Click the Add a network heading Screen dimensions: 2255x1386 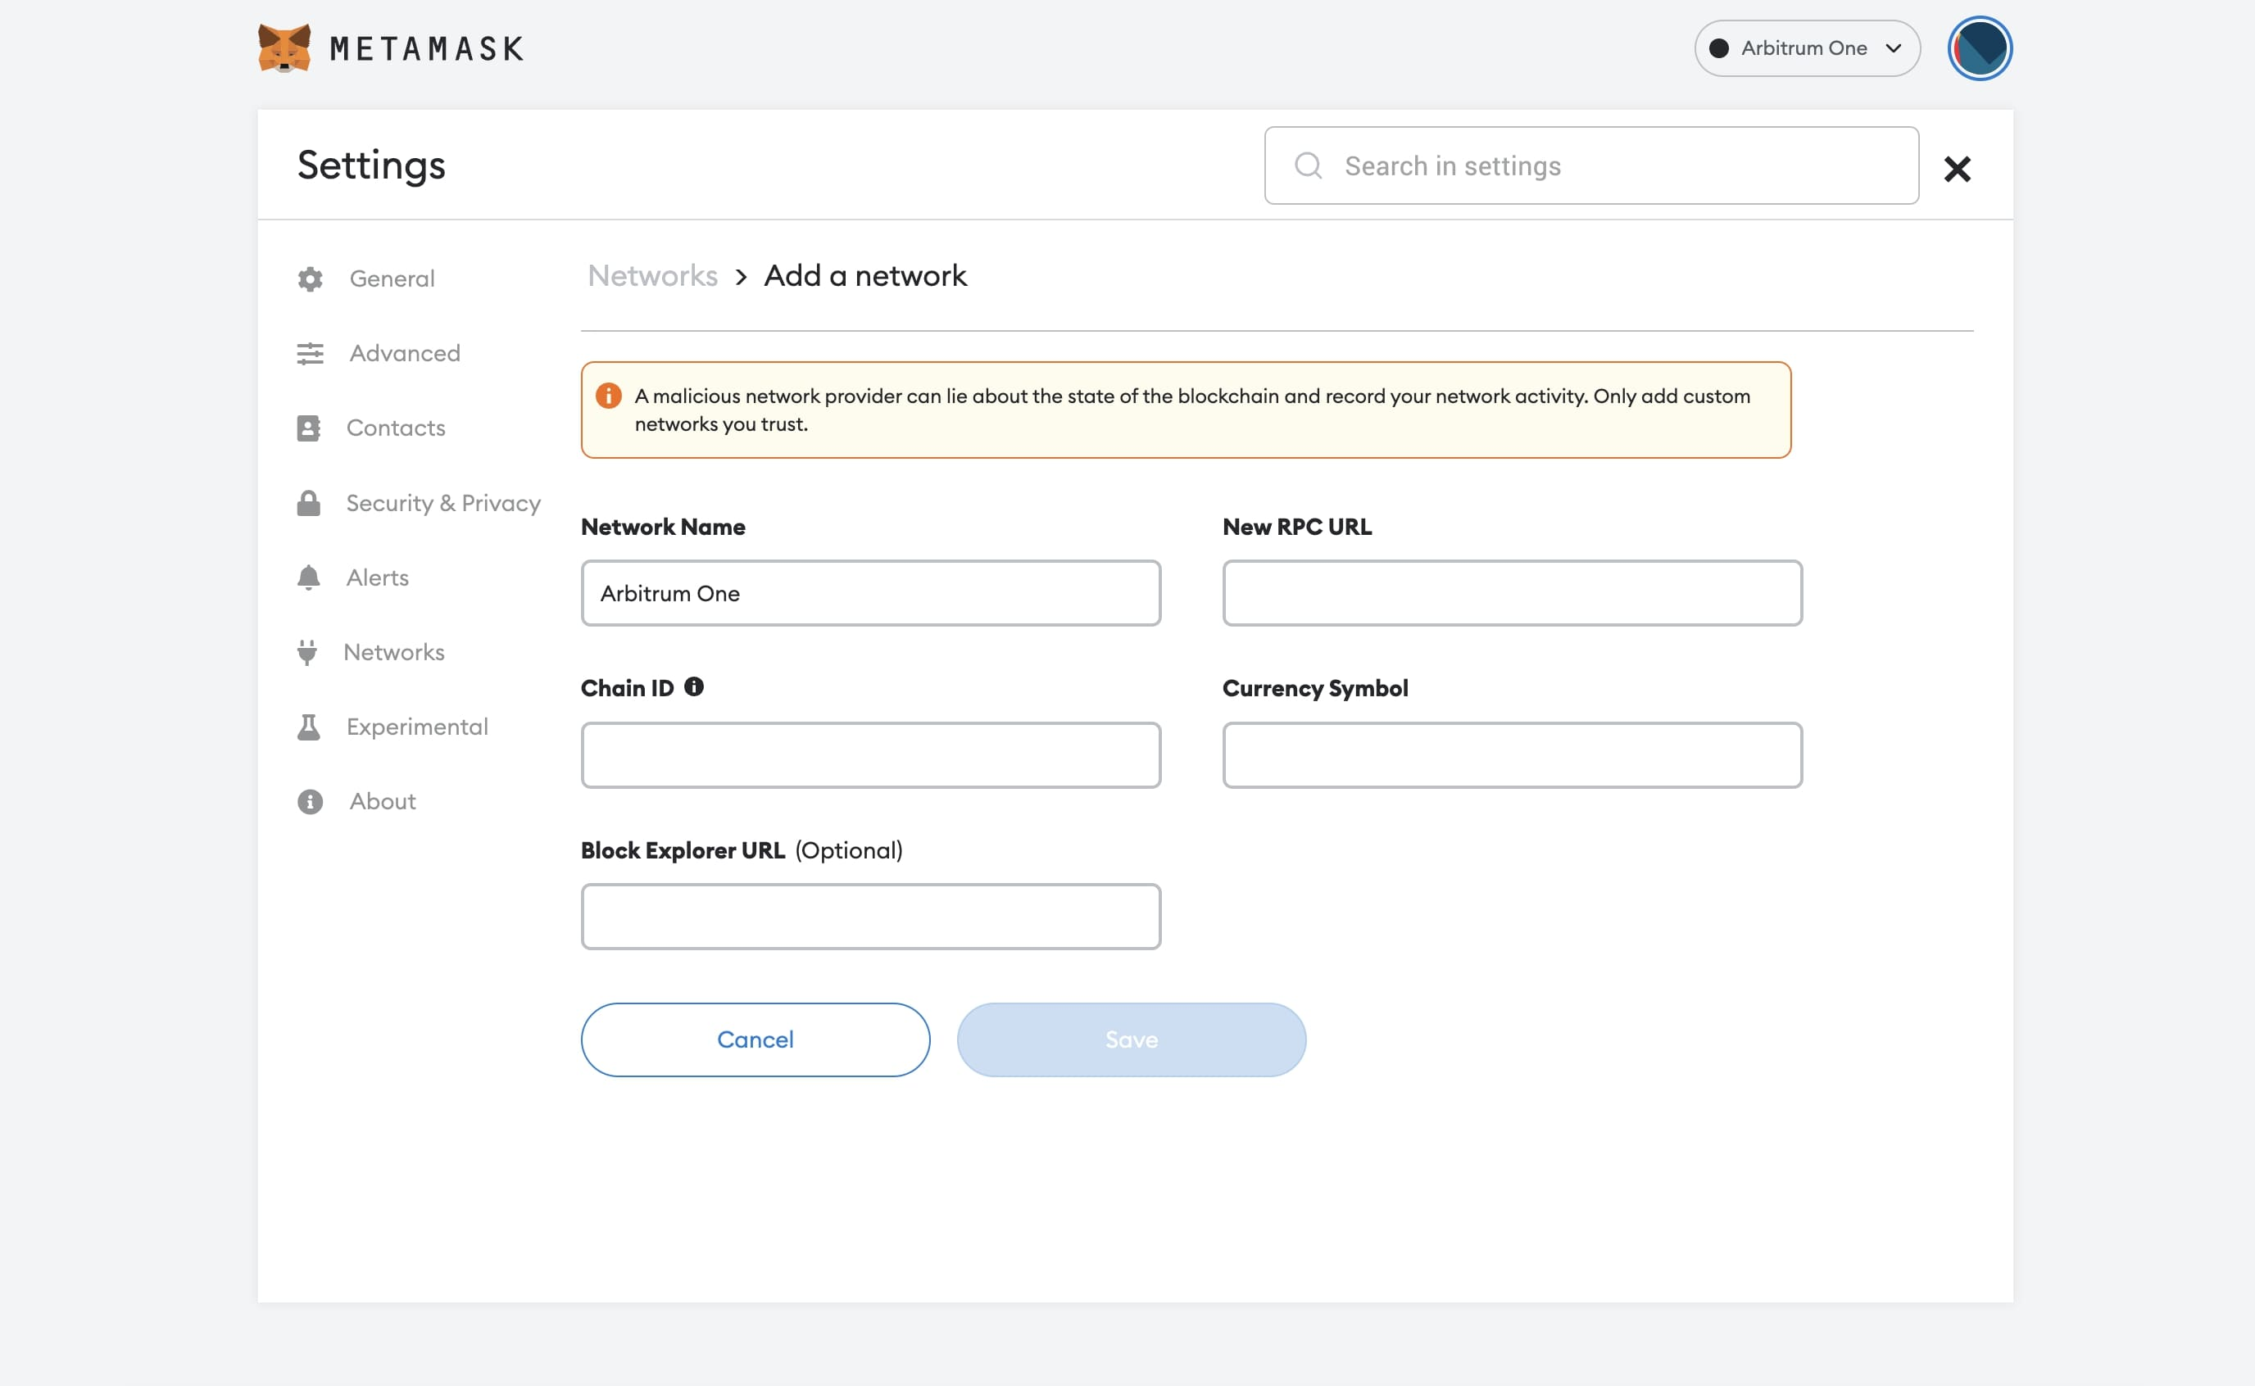(x=865, y=276)
